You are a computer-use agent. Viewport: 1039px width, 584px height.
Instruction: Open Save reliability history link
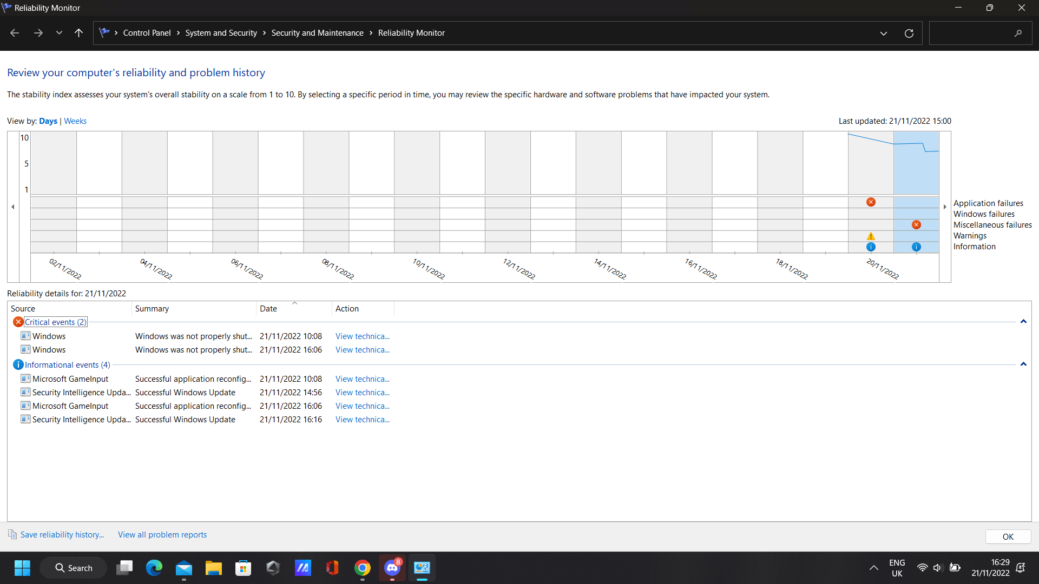62,535
